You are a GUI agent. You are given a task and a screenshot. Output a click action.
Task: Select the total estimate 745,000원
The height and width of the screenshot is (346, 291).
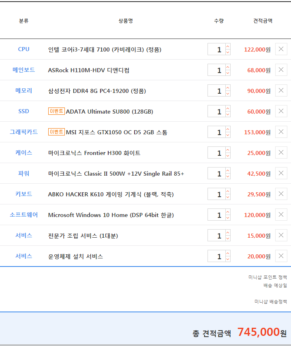(x=262, y=332)
